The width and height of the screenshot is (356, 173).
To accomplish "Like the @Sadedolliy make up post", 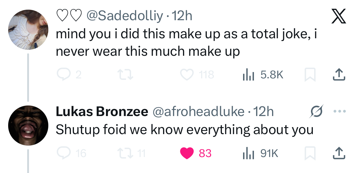I will click(187, 74).
